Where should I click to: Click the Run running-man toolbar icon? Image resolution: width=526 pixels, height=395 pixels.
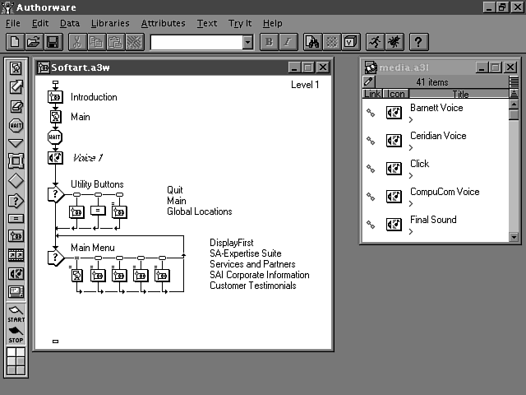pyautogui.click(x=375, y=42)
